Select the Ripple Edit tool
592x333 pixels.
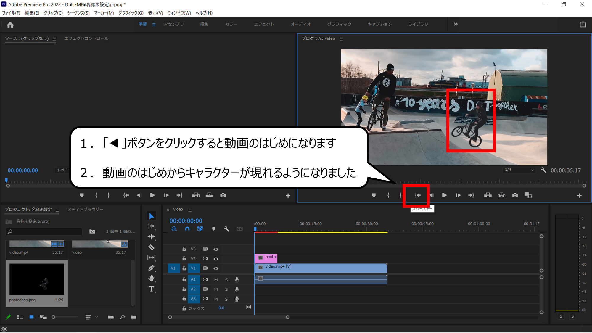pyautogui.click(x=151, y=237)
